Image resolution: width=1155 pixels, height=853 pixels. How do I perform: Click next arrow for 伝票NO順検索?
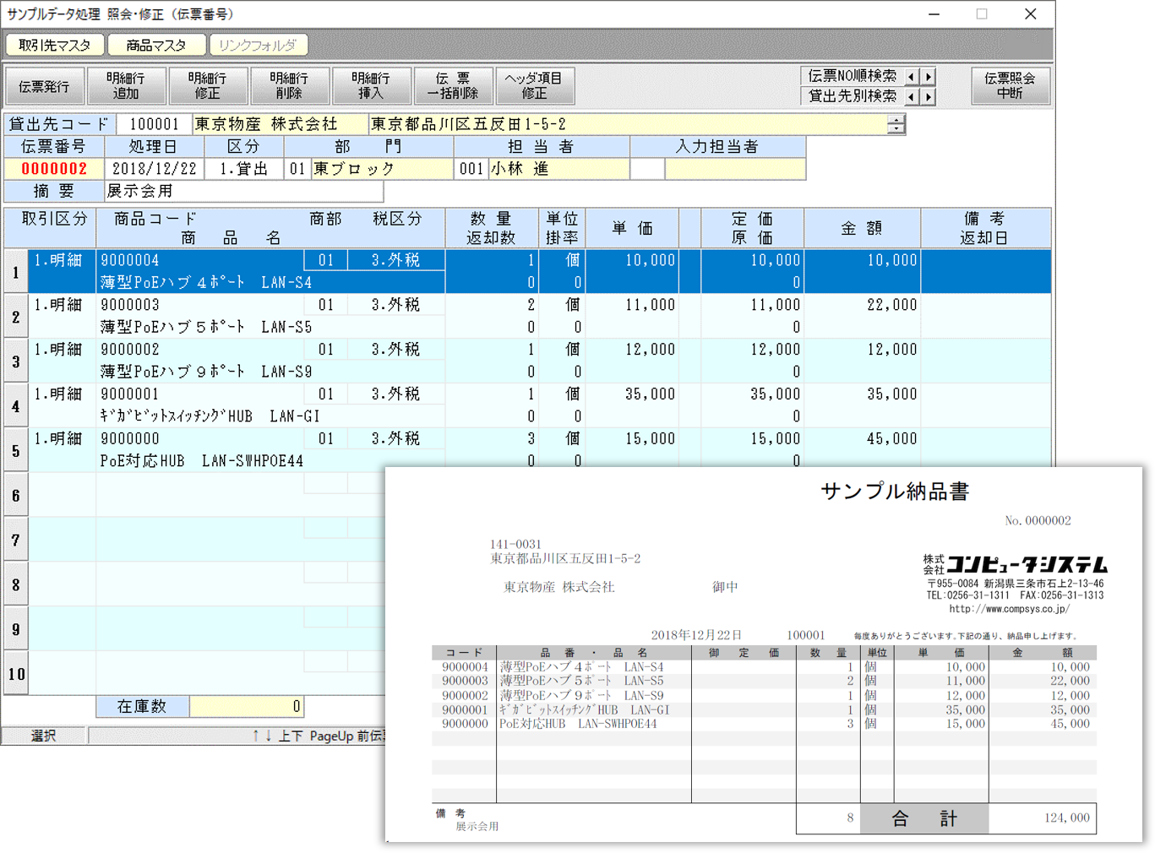(x=929, y=77)
